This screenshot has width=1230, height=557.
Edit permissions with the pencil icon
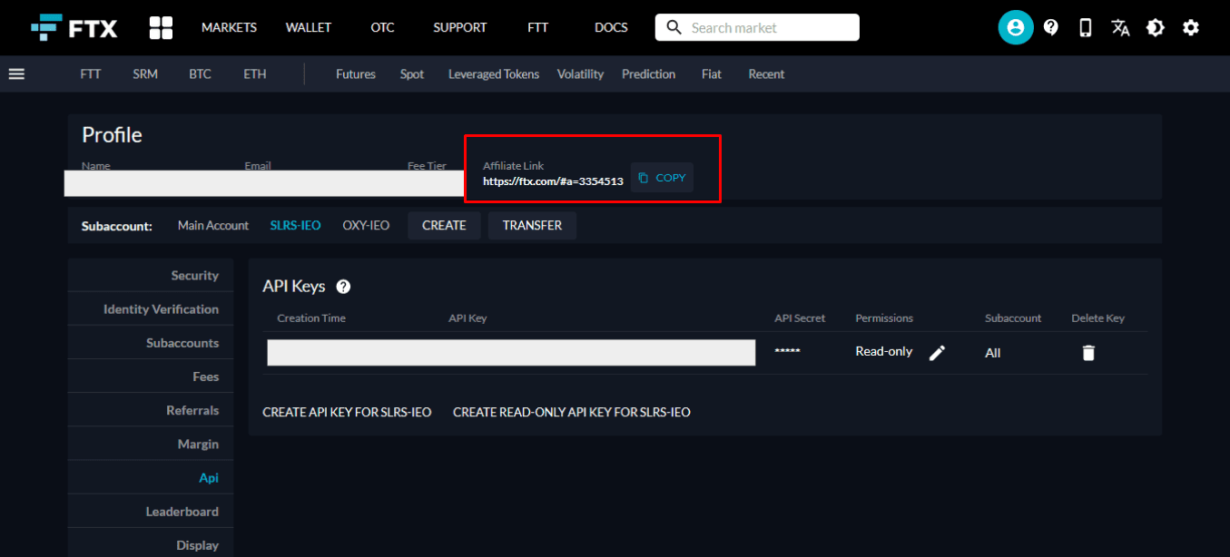938,353
